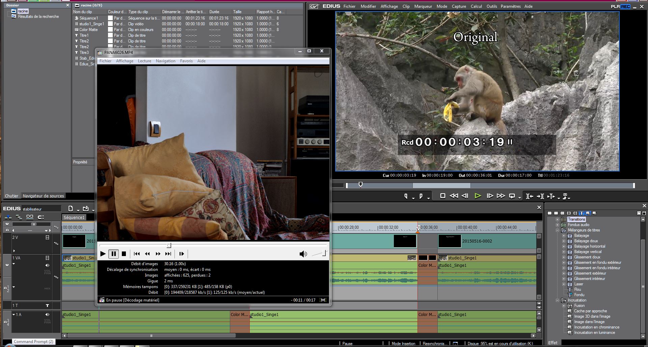Fast forward in the EDIUS player
The height and width of the screenshot is (347, 648).
coord(501,196)
